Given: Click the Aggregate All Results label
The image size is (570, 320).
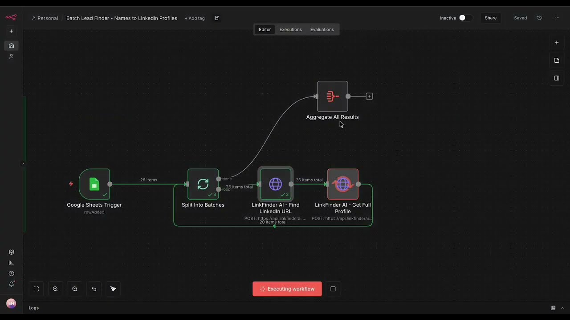Looking at the screenshot, I should [332, 117].
